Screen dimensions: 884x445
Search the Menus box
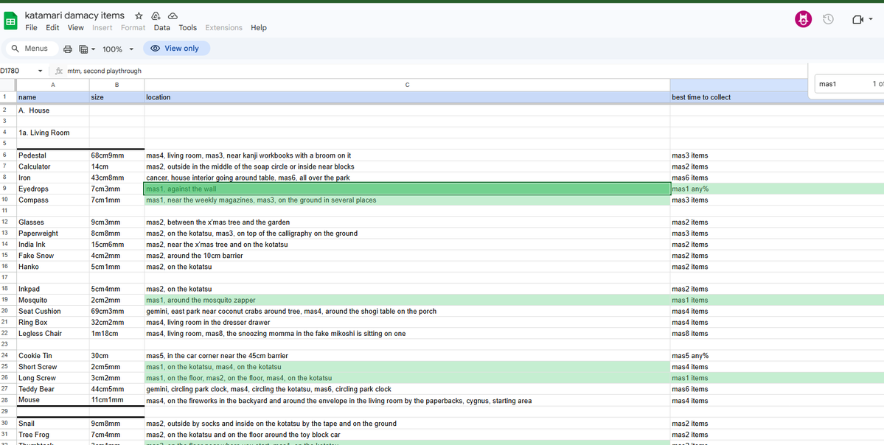(x=32, y=49)
